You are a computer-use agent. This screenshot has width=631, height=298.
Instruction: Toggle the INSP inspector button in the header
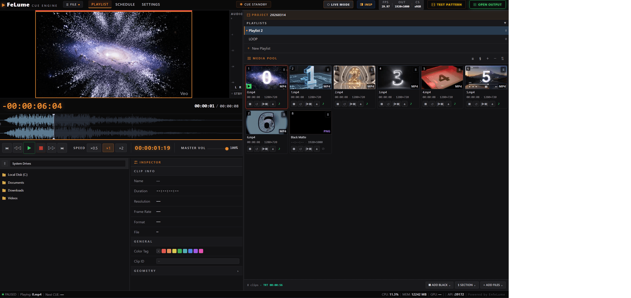tap(366, 4)
